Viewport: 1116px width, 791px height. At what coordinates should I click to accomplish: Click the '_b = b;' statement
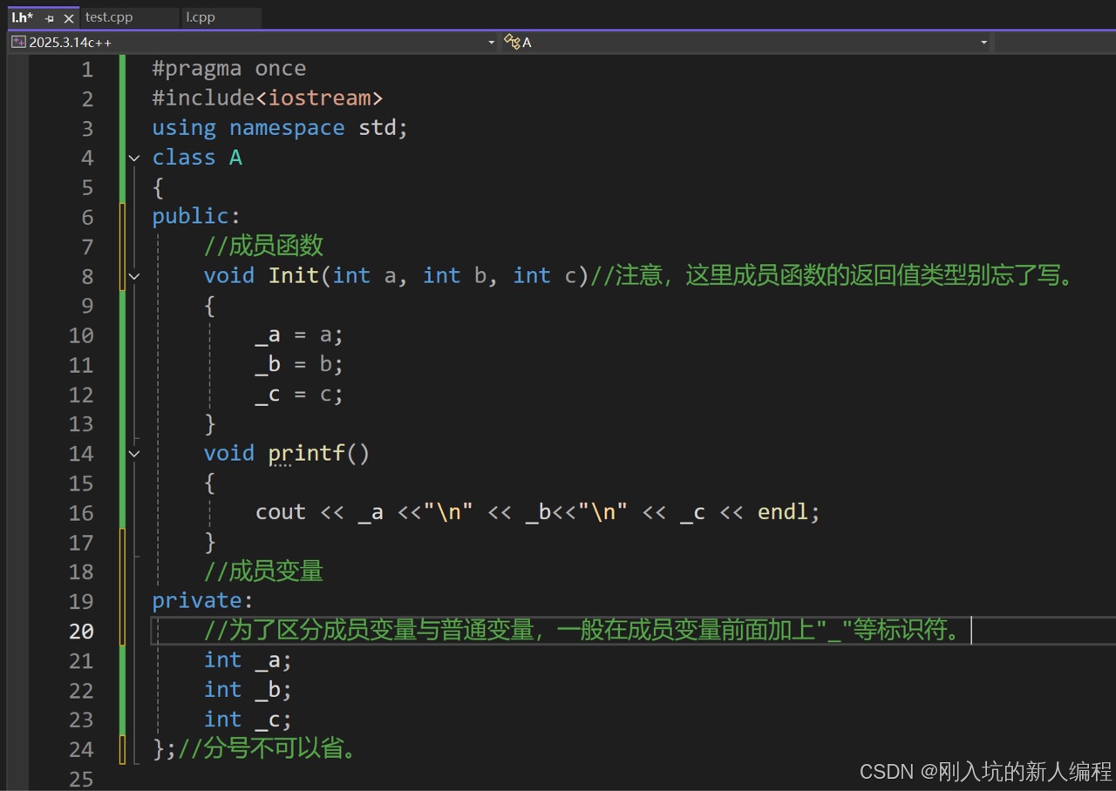pyautogui.click(x=300, y=365)
